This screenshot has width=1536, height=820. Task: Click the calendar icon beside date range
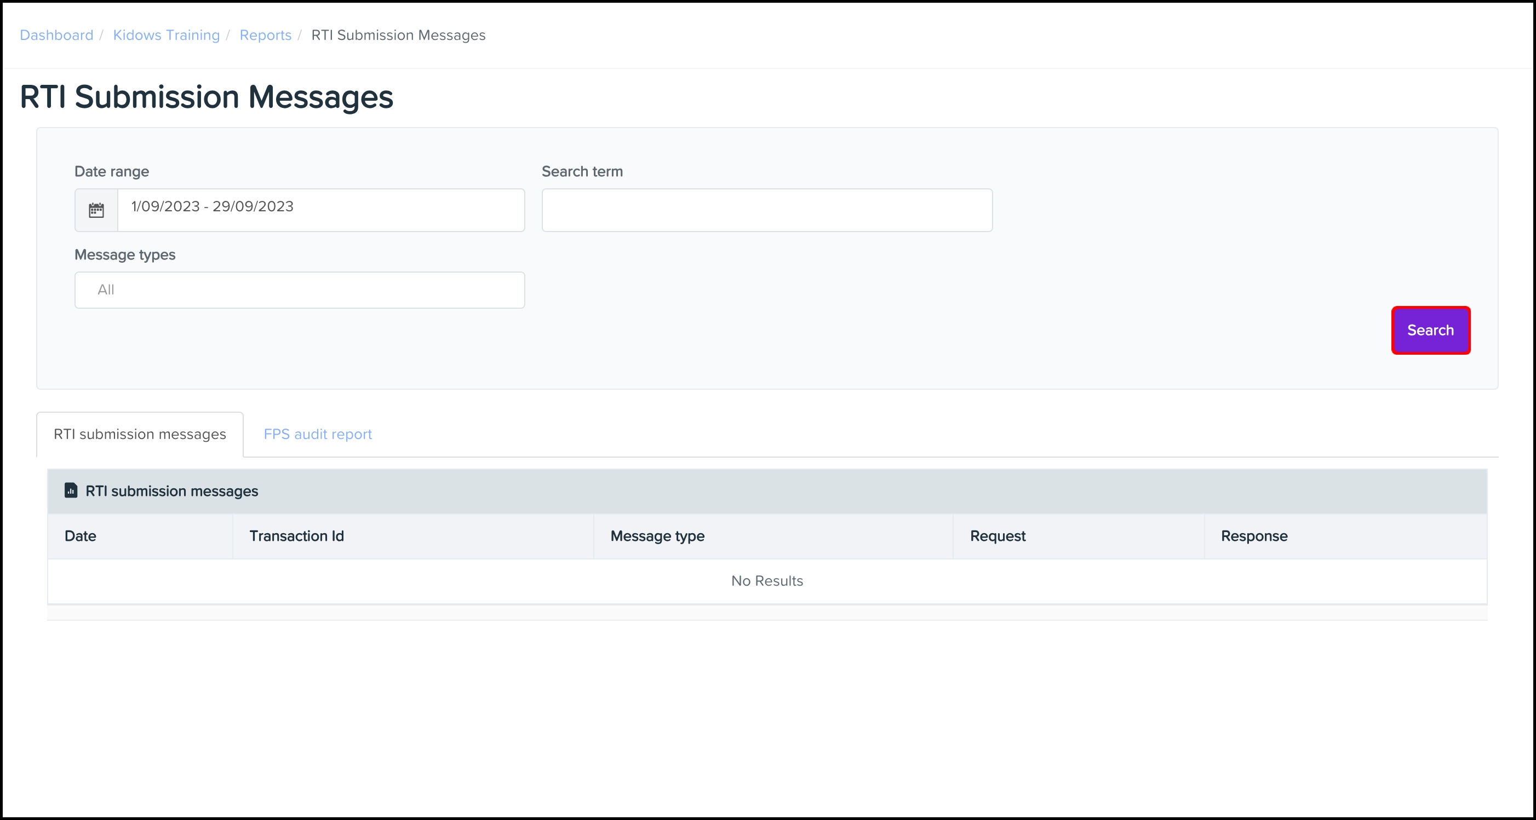[96, 210]
